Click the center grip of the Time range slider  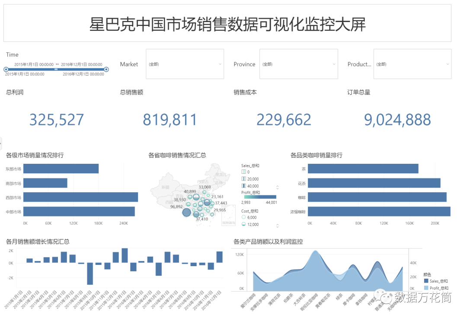pyautogui.click(x=56, y=69)
